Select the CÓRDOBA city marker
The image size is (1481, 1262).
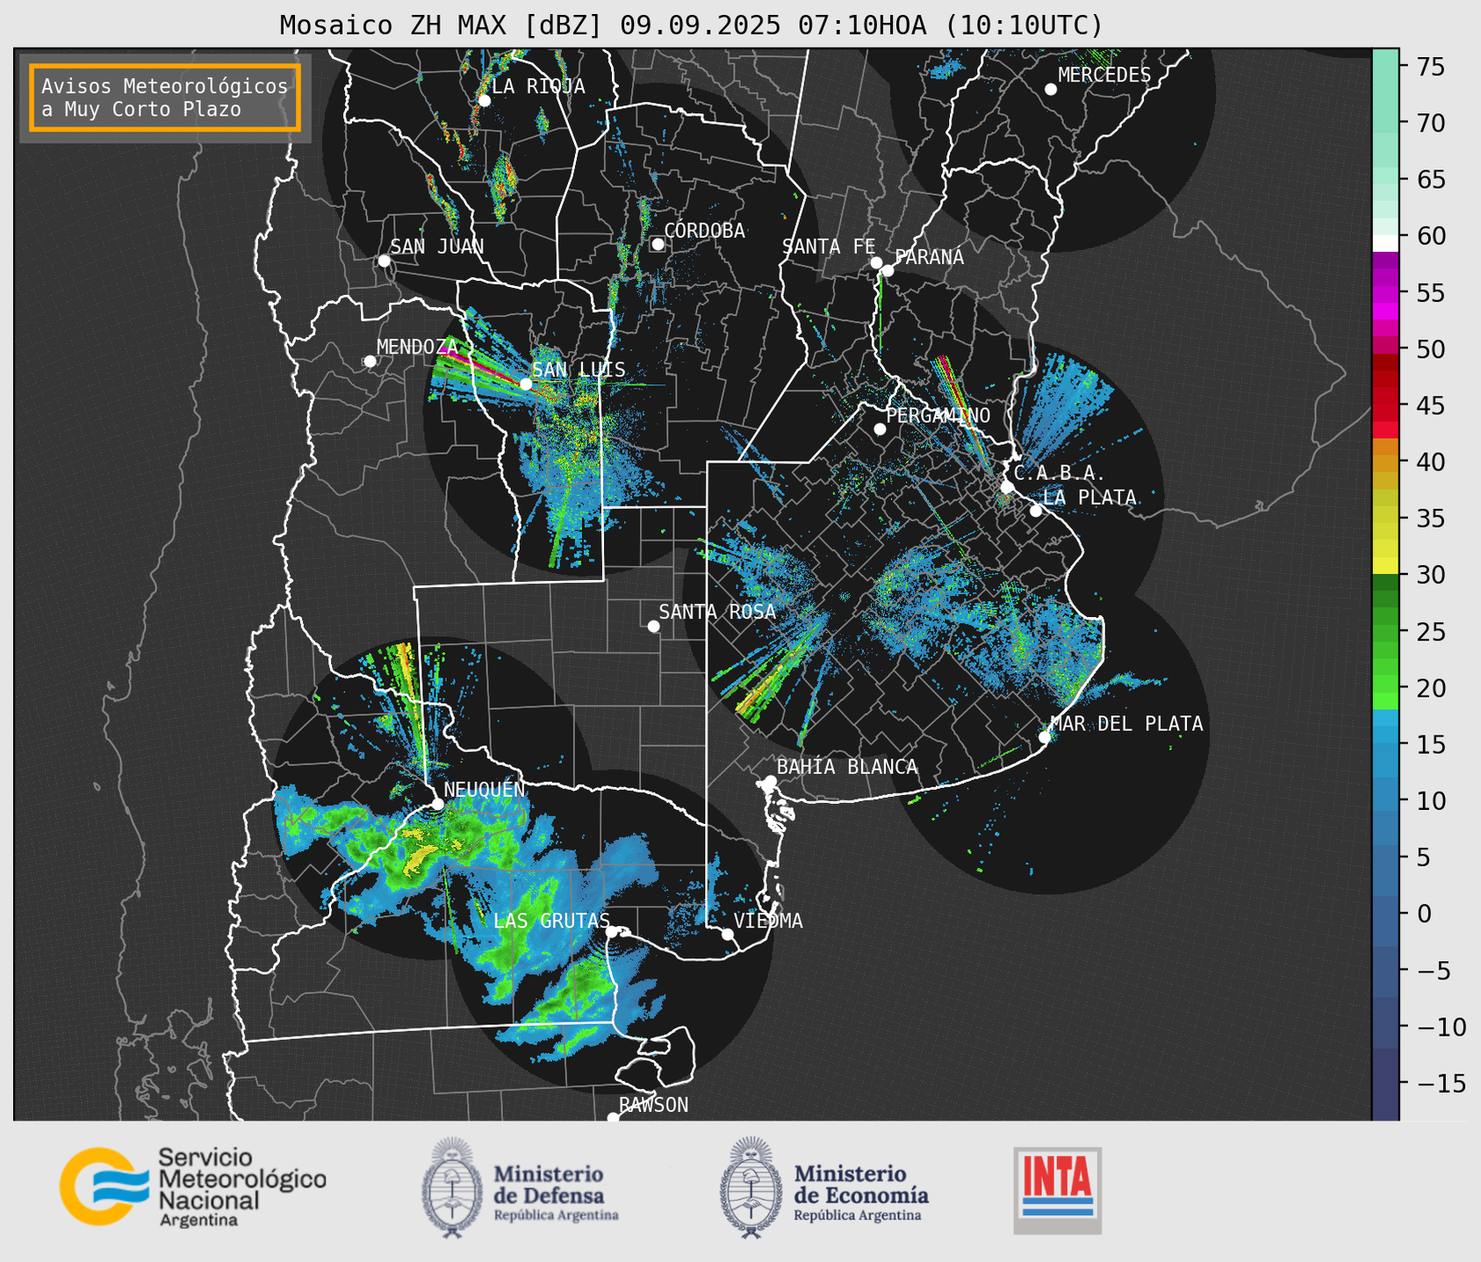point(657,244)
